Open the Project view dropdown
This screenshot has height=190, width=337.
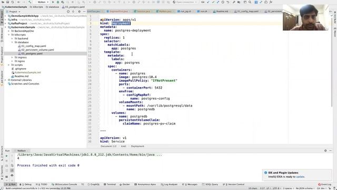pos(13,12)
